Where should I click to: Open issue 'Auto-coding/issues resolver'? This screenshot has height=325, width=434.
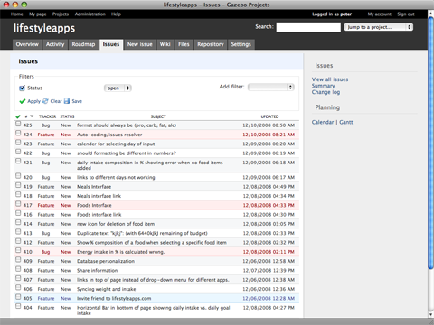point(109,135)
